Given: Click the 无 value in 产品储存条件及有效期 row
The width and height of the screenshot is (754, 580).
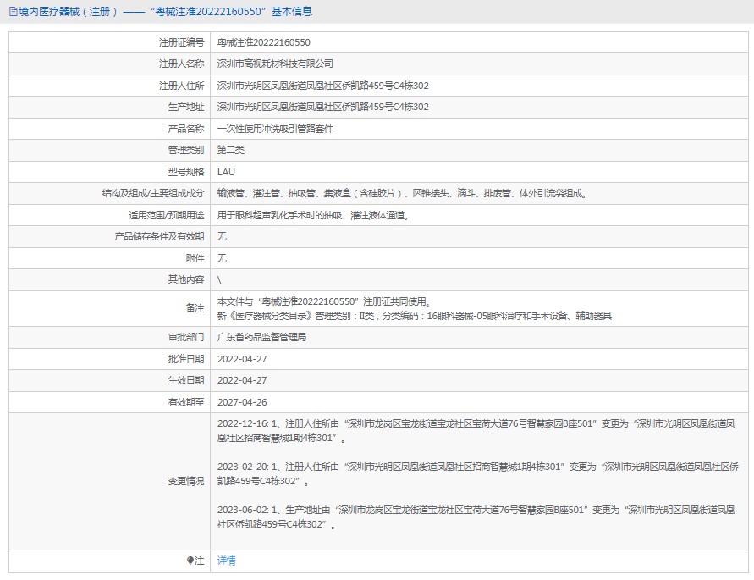Looking at the screenshot, I should click(222, 236).
